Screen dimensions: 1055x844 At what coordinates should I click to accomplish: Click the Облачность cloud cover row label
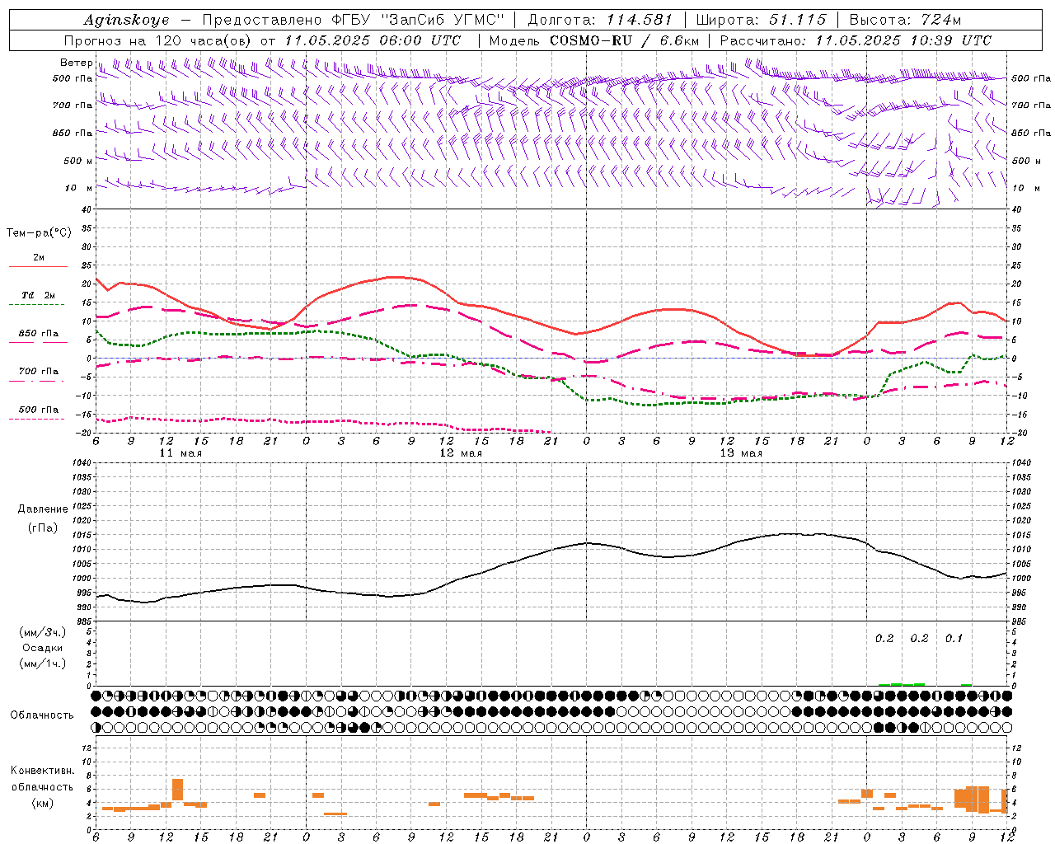pyautogui.click(x=42, y=715)
